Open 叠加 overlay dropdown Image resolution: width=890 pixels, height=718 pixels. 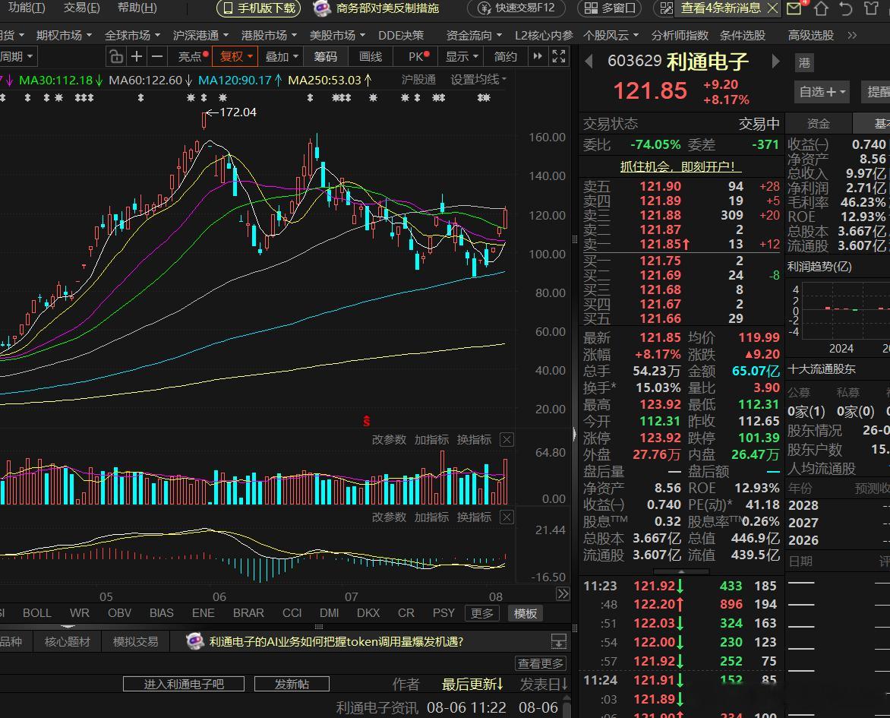pyautogui.click(x=282, y=57)
